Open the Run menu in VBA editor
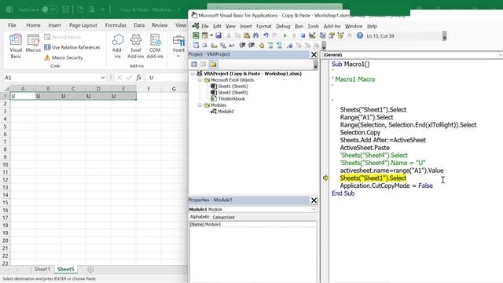This screenshot has width=503, height=283. [299, 26]
